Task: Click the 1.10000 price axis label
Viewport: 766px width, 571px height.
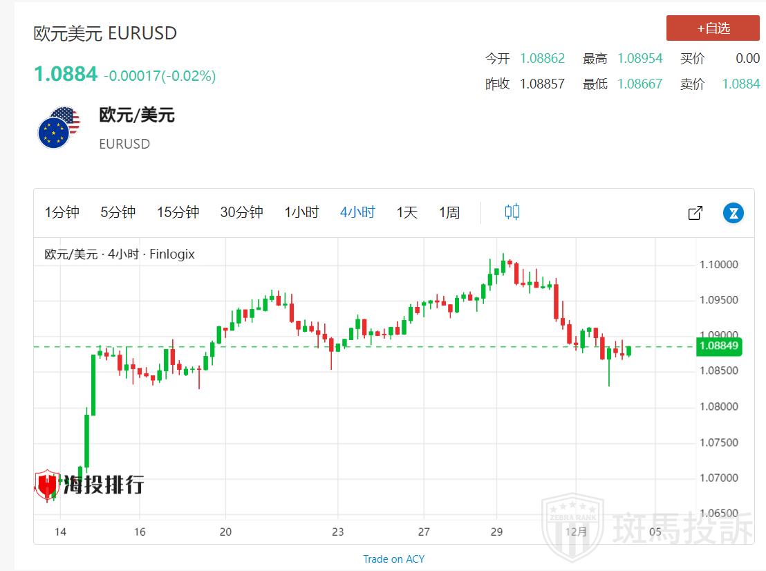Action: [x=719, y=265]
